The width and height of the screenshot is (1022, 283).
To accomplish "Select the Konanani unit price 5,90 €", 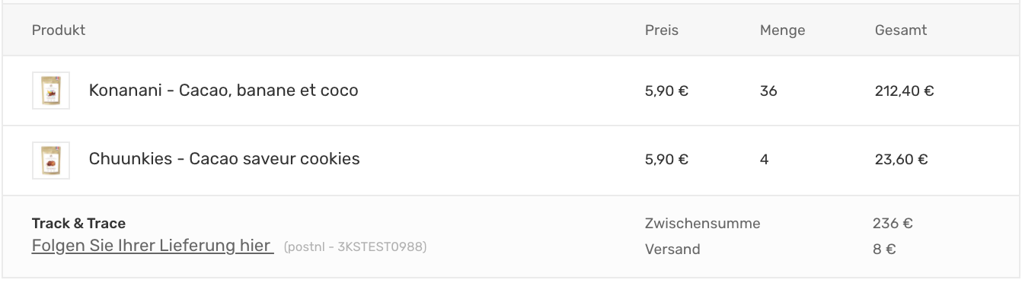I will point(666,91).
